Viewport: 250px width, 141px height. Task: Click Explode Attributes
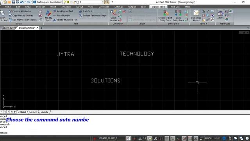tap(20, 11)
